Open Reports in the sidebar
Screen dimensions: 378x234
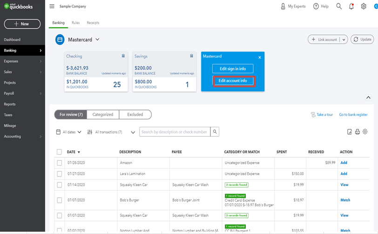(10, 104)
